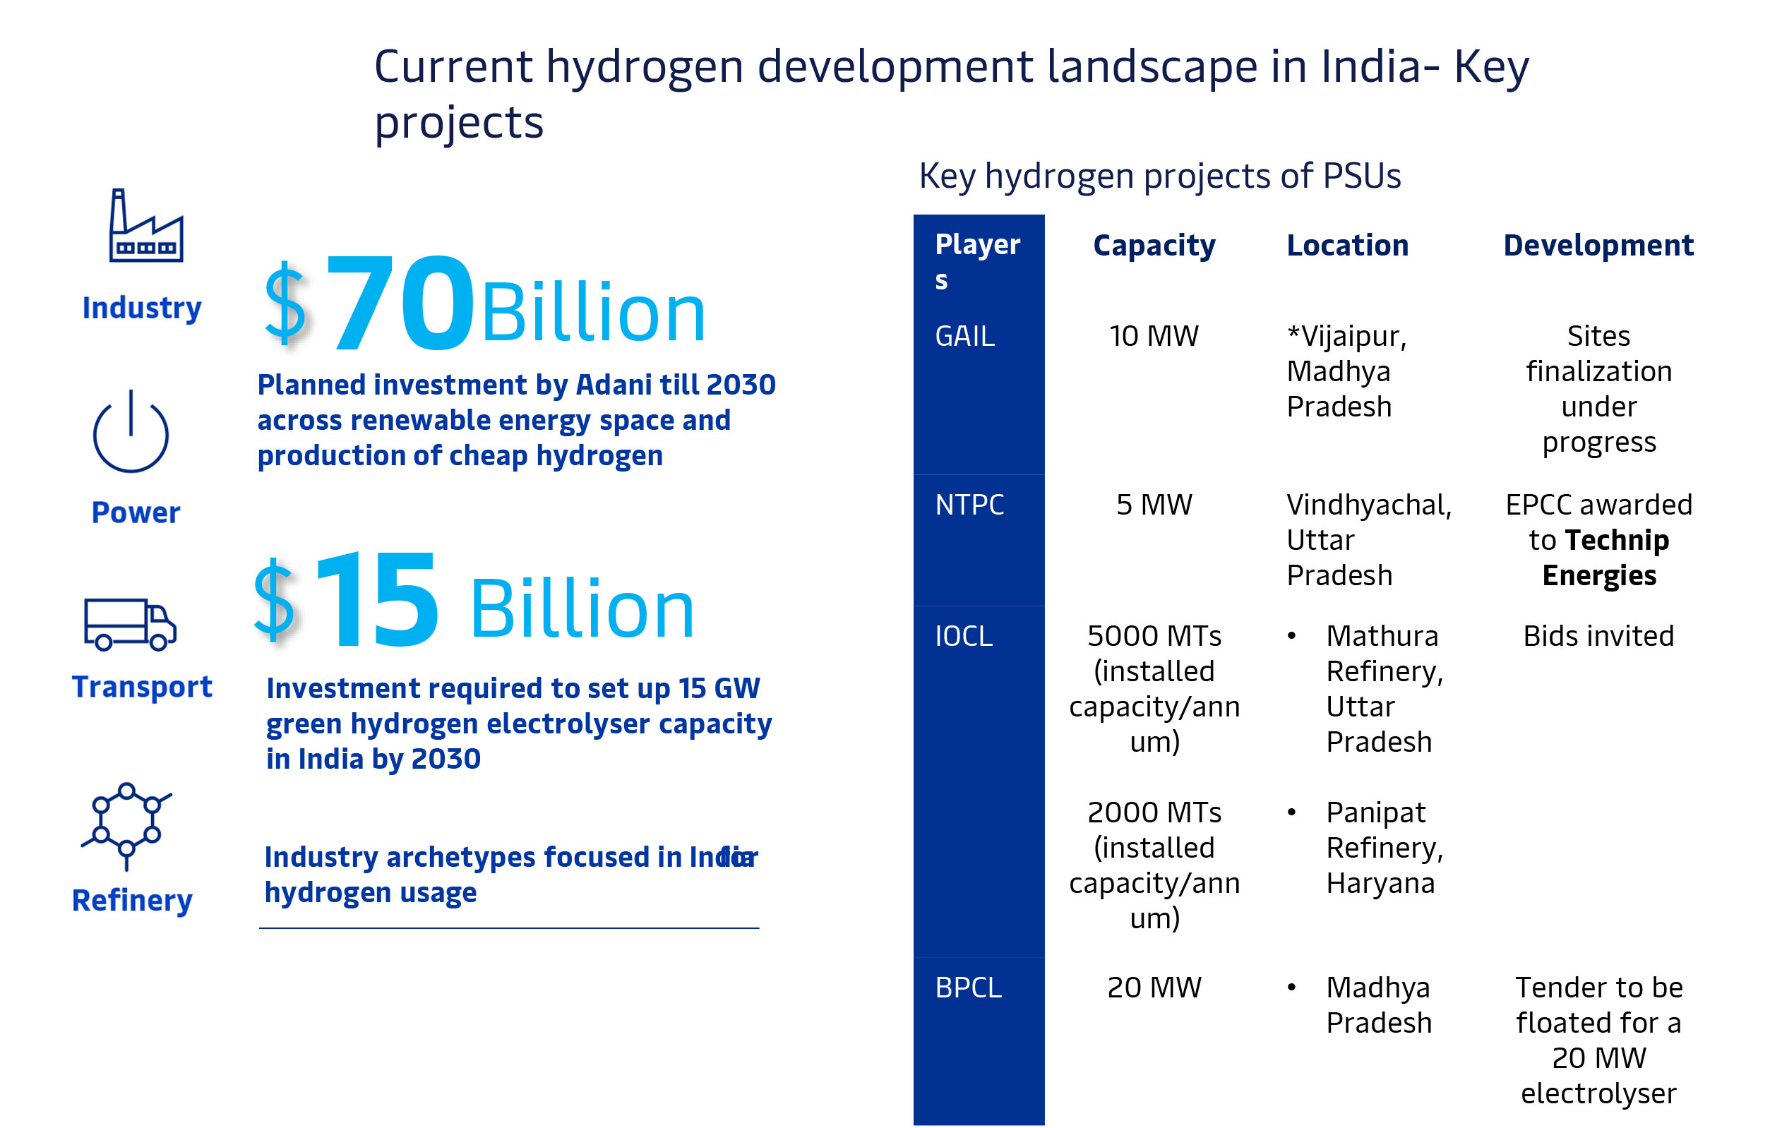1782x1128 pixels.
Task: Click the 'Bids invited' cell
Action: pos(1598,636)
